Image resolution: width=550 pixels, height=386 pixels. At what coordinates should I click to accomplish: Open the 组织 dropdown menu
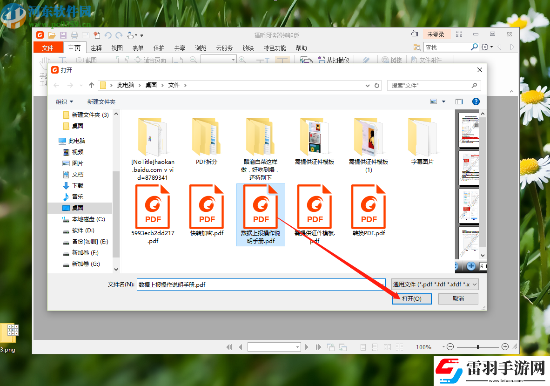tap(65, 102)
